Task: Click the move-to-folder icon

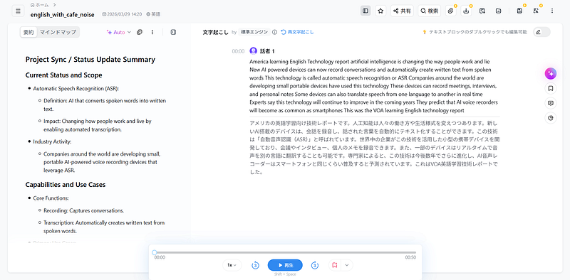Action: 498,11
